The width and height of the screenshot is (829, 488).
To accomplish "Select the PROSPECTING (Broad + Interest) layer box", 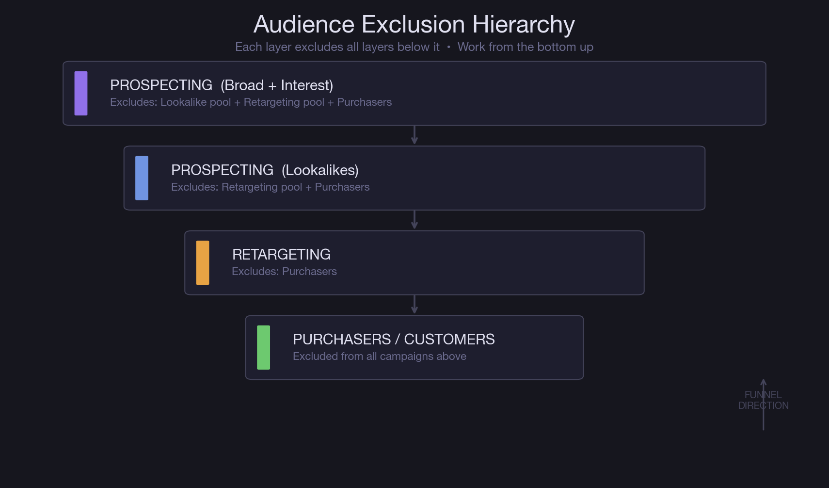I will tap(414, 93).
